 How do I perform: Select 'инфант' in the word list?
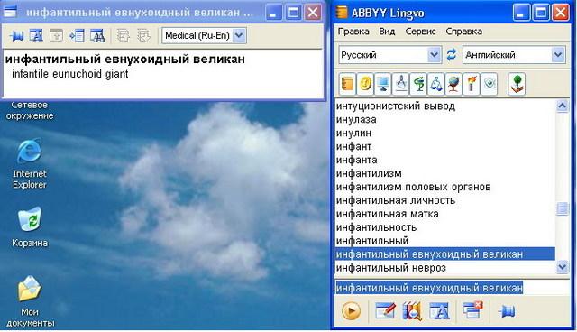tap(444, 146)
